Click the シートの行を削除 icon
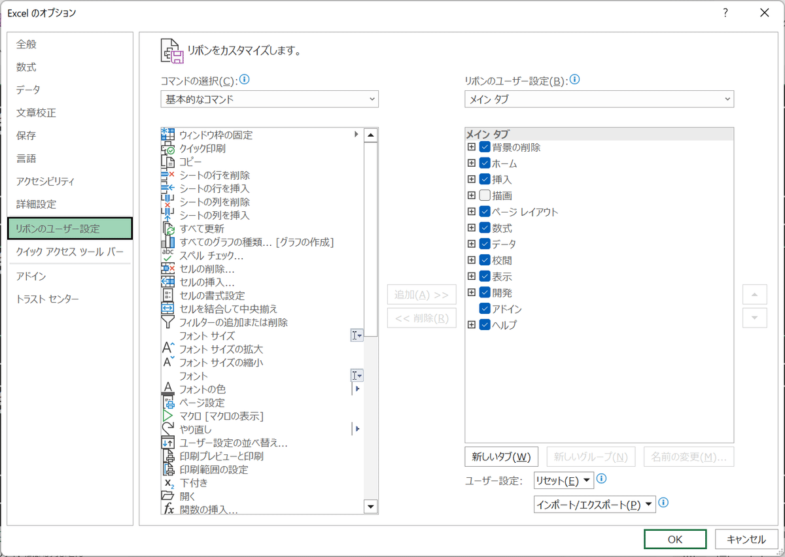Screen dimensions: 785x557 (x=167, y=175)
